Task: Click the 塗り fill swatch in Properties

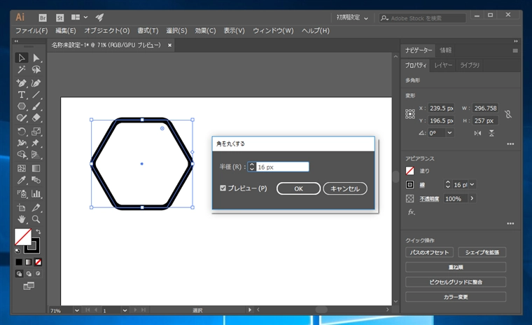Action: [410, 170]
